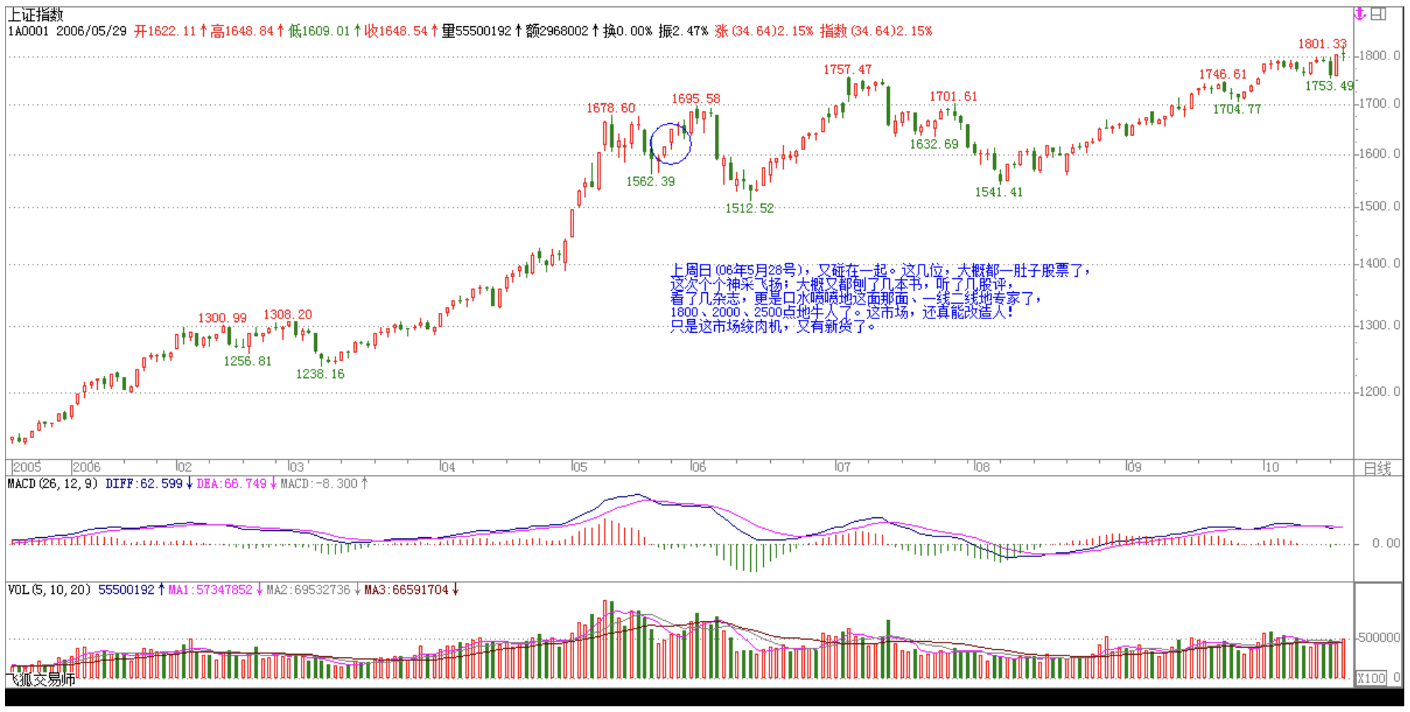Click the 1512.52 low price label
1410x712 pixels.
(x=749, y=208)
